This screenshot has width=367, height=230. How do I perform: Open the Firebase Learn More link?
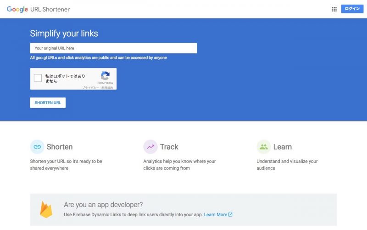pyautogui.click(x=216, y=214)
